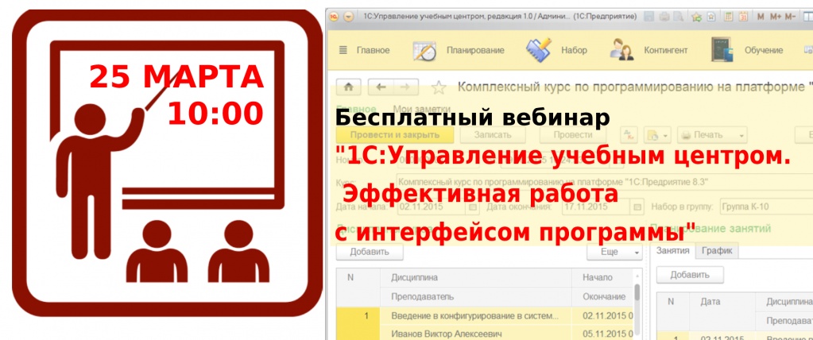Viewport: 813px width, 340px height.
Task: Click the Дисциплина column header in left table
Action: (x=476, y=278)
